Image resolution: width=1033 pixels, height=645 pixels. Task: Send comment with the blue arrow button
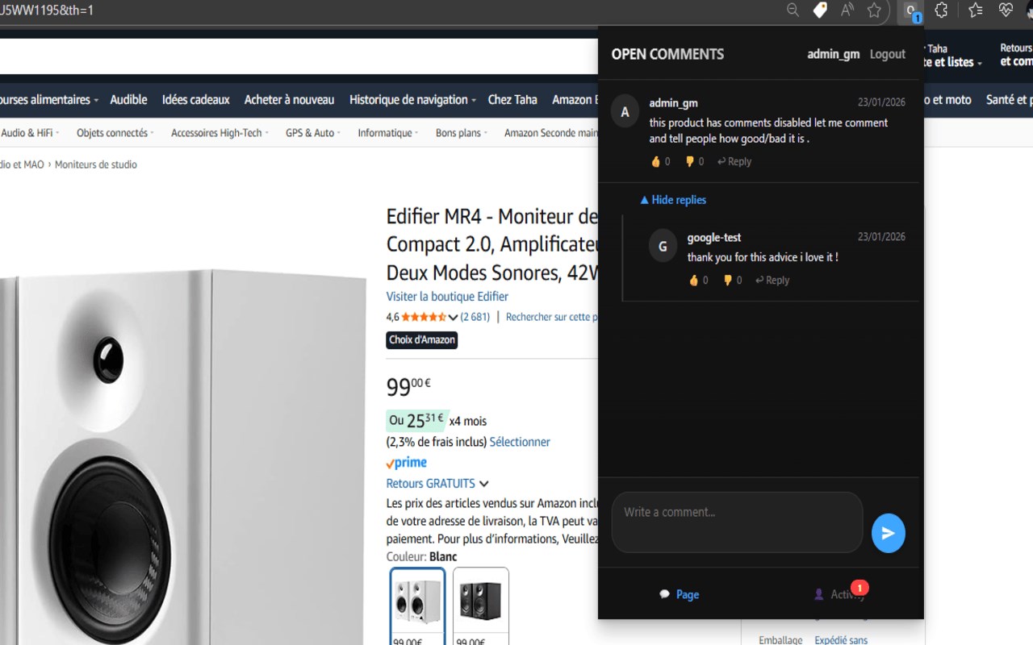[888, 533]
